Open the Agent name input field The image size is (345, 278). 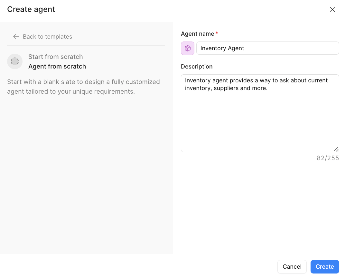[268, 48]
